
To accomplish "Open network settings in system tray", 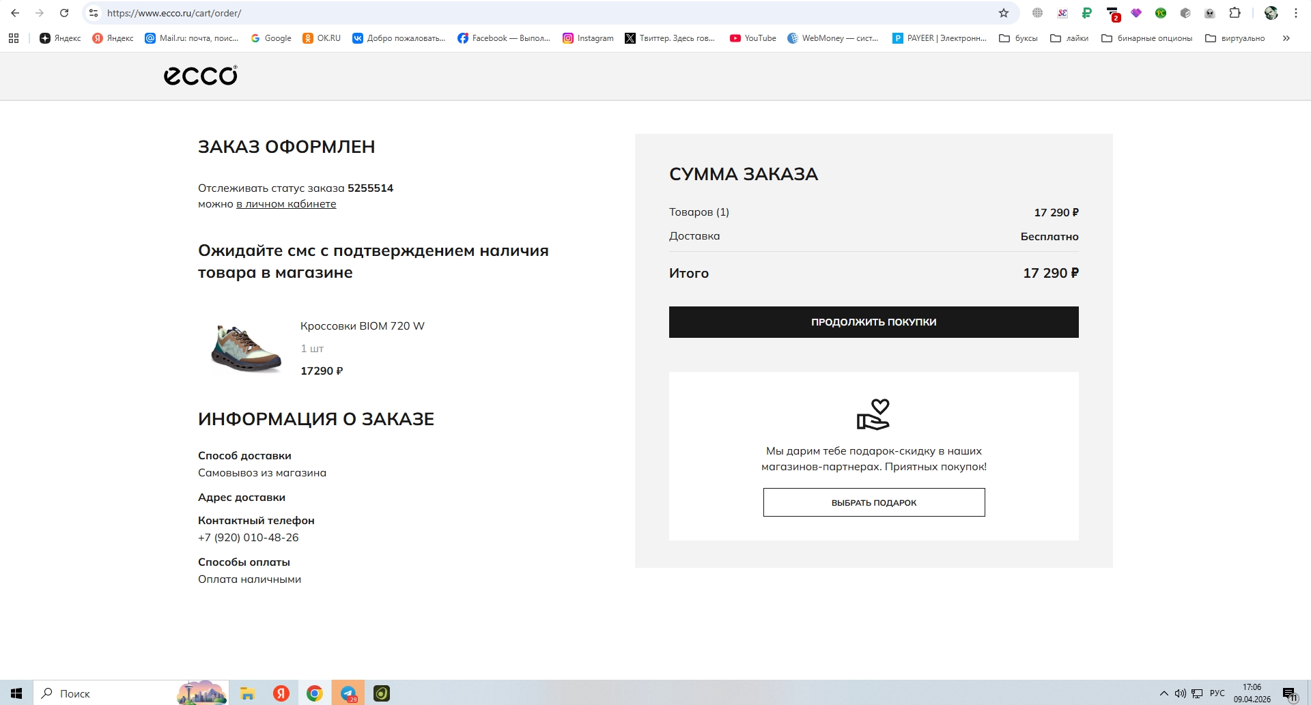I will click(1197, 693).
